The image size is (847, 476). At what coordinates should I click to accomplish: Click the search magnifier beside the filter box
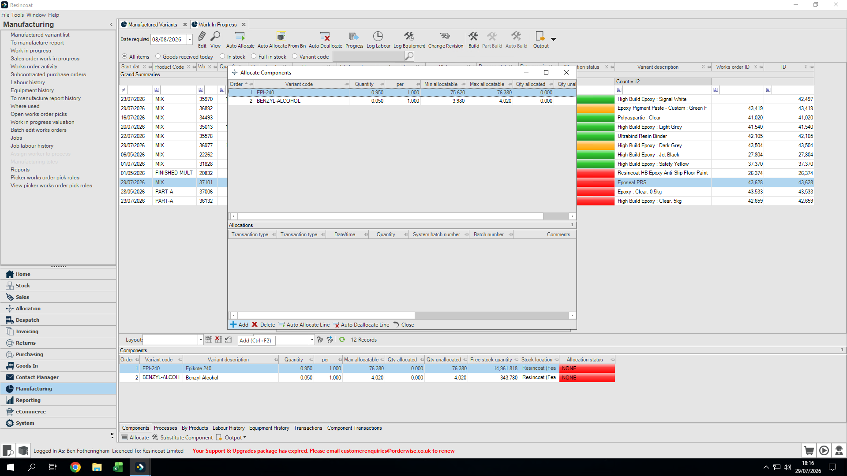point(409,56)
